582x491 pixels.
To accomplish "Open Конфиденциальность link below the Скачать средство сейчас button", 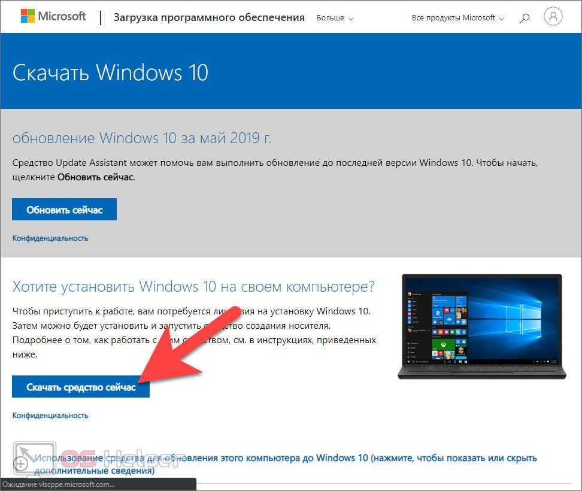I will 50,416.
